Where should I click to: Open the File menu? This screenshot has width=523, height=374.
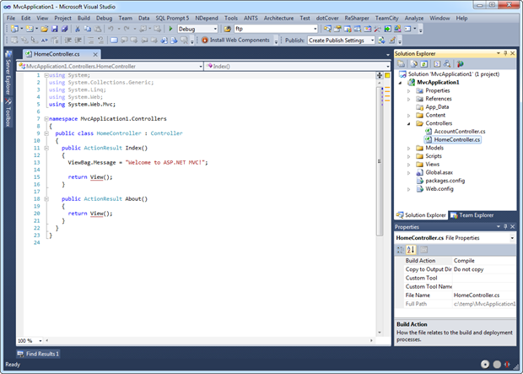coord(11,18)
